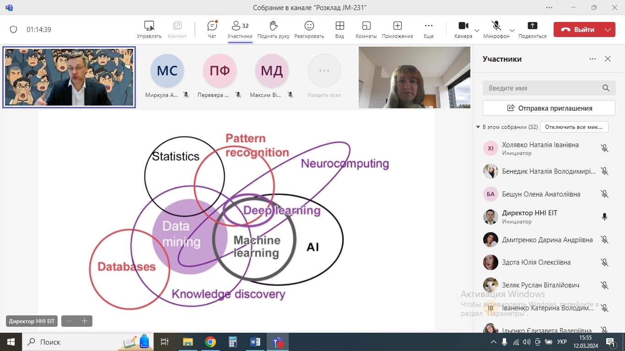The image size is (625, 351).
Task: Switch to the Participants (Участники) tab
Action: click(x=240, y=29)
